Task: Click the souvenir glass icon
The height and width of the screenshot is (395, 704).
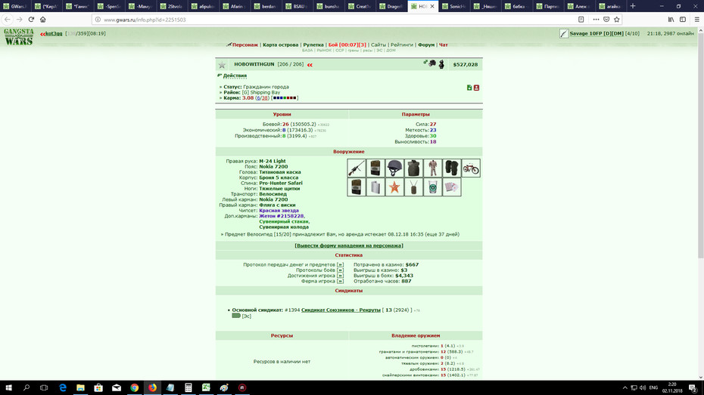Action: coord(433,187)
